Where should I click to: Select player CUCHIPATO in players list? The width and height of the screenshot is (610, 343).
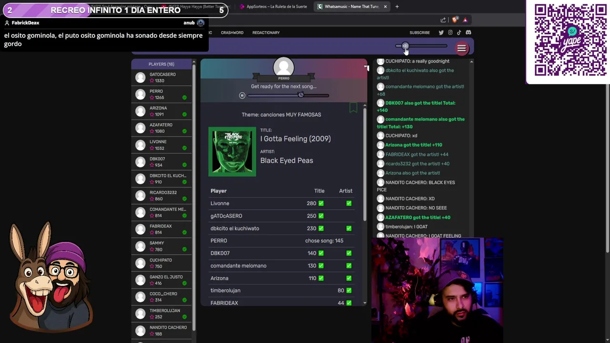[162, 263]
